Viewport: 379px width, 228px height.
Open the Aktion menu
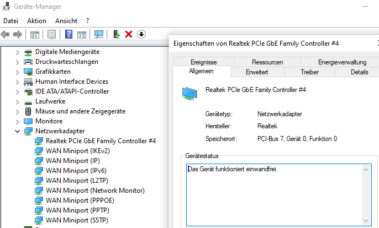tap(36, 20)
